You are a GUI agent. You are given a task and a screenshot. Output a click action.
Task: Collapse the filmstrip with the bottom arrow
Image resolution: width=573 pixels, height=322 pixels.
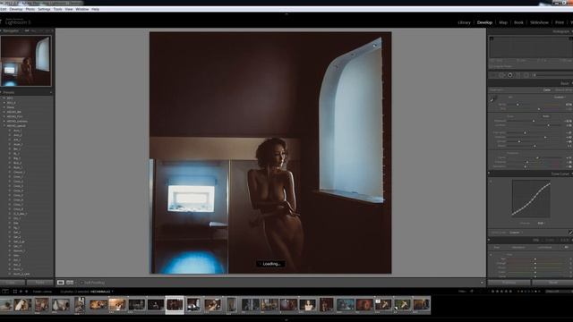tap(286, 320)
